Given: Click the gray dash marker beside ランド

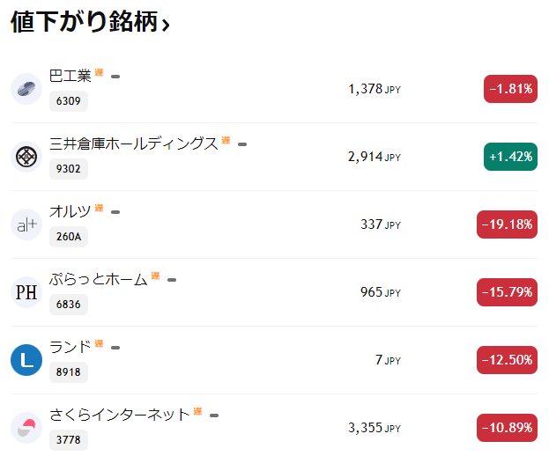Looking at the screenshot, I should [115, 347].
